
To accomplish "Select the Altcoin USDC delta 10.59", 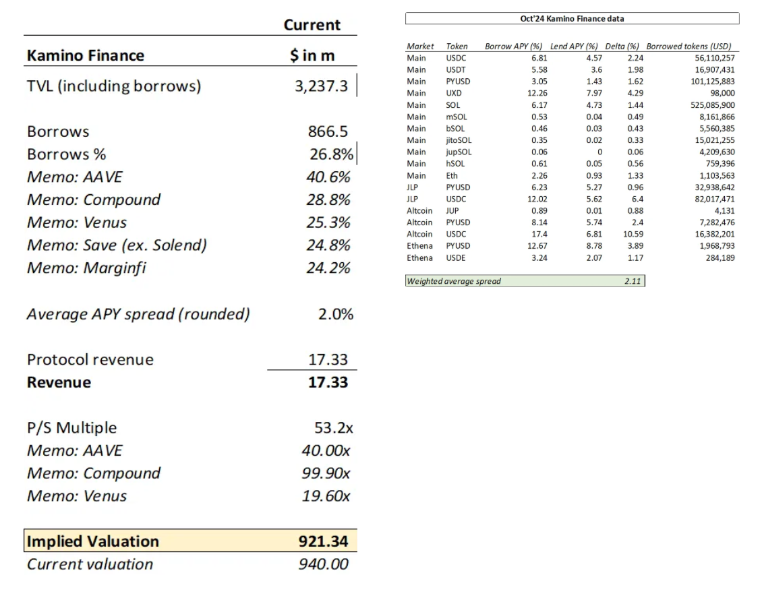I will [633, 234].
